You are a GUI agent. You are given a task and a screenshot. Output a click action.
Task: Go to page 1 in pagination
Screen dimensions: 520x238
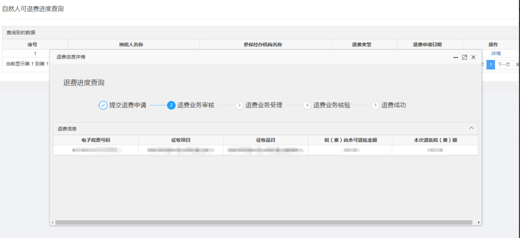click(x=491, y=65)
